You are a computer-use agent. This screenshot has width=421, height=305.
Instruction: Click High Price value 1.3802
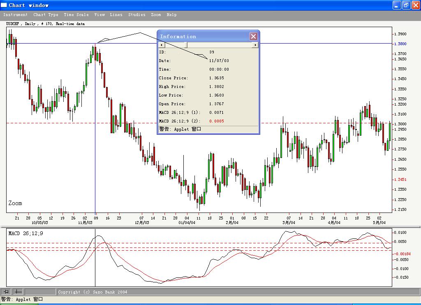point(216,86)
